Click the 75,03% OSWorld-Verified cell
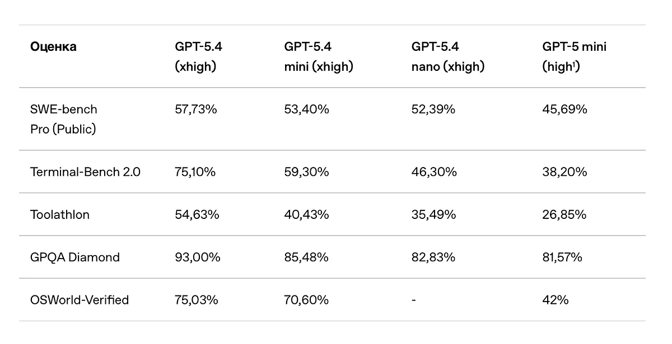The width and height of the screenshot is (672, 344). (197, 300)
